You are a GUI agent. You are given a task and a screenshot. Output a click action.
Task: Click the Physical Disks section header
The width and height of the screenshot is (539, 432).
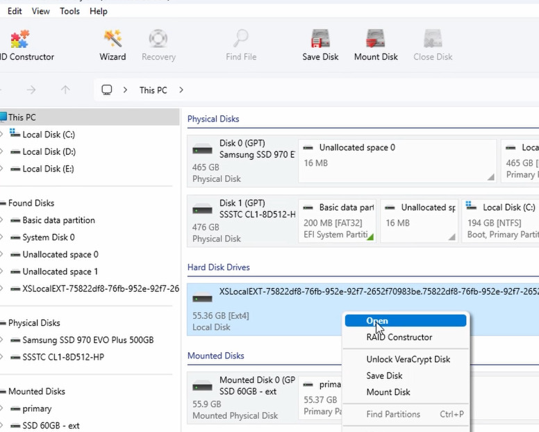[x=213, y=119]
